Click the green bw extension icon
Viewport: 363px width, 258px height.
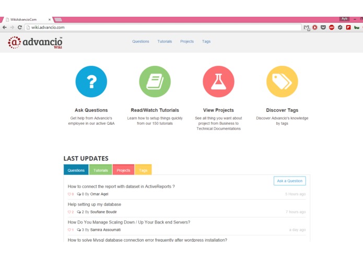point(357,27)
